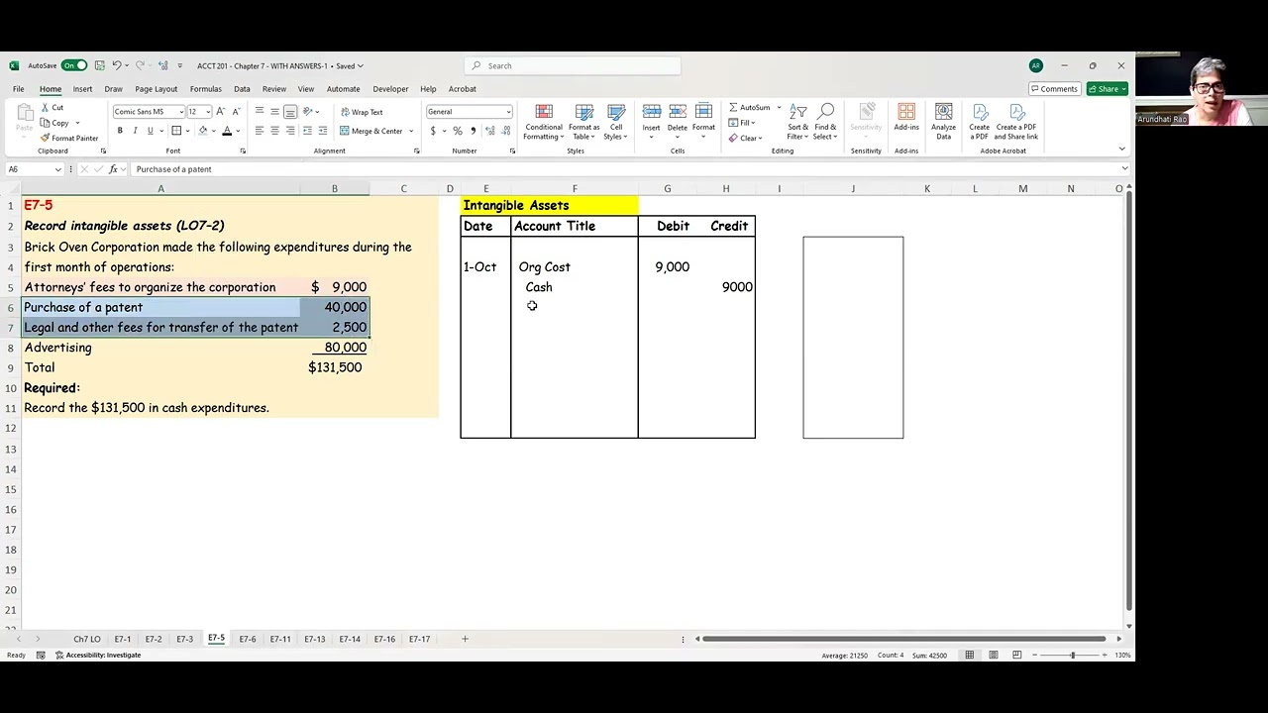1268x713 pixels.
Task: Open the Clear dropdown
Action: 746,139
